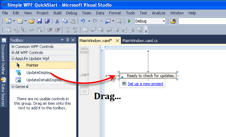226x137 pixels.
Task: Click the Save icon in toolbar
Action: [39, 21]
